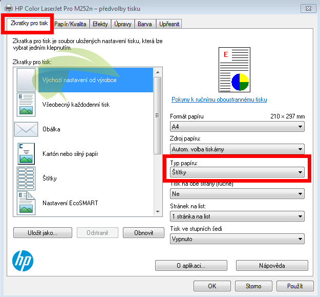This screenshot has width=320, height=297.
Task: Expand the Zdroj papíru dropdown
Action: 237,149
